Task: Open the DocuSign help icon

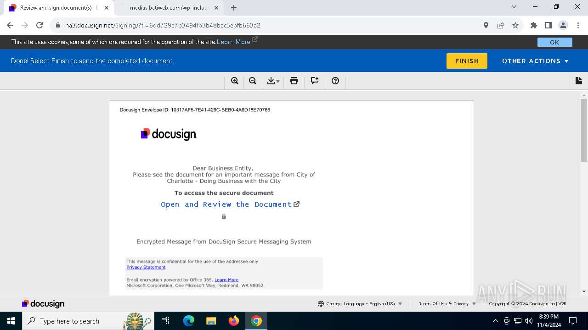Action: point(335,81)
